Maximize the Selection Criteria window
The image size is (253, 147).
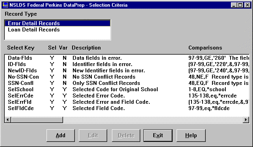(x=240, y=5)
